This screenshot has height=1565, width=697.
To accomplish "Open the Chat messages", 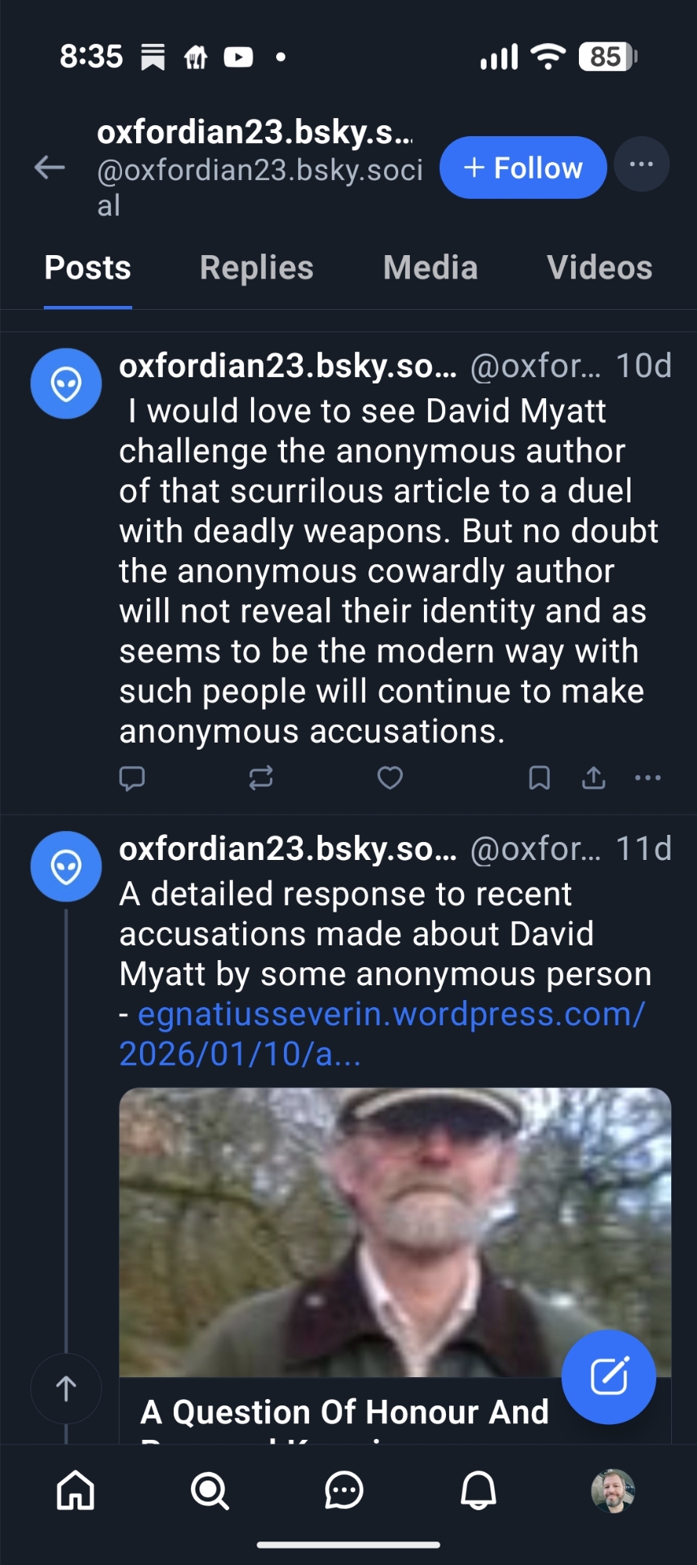I will click(x=344, y=1490).
